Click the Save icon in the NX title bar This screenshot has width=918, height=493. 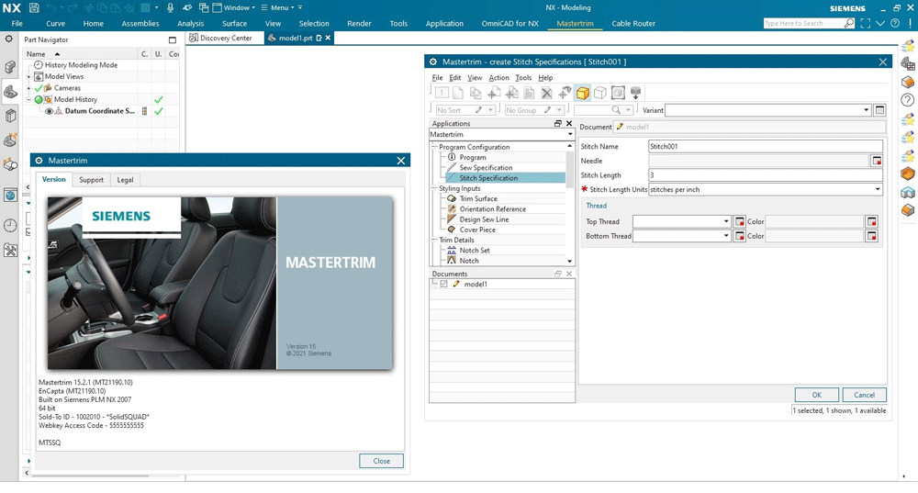[34, 7]
